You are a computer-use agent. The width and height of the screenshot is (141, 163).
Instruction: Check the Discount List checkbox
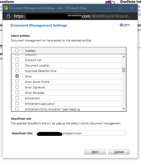pyautogui.click(x=17, y=60)
